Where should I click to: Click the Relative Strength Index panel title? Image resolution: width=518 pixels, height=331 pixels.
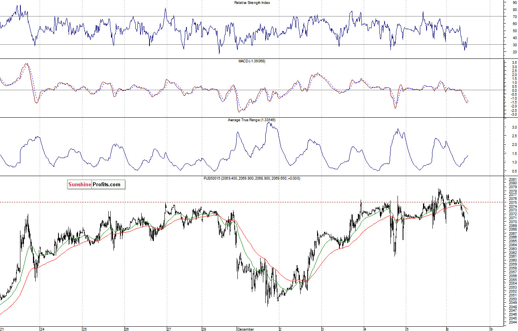coord(252,3)
